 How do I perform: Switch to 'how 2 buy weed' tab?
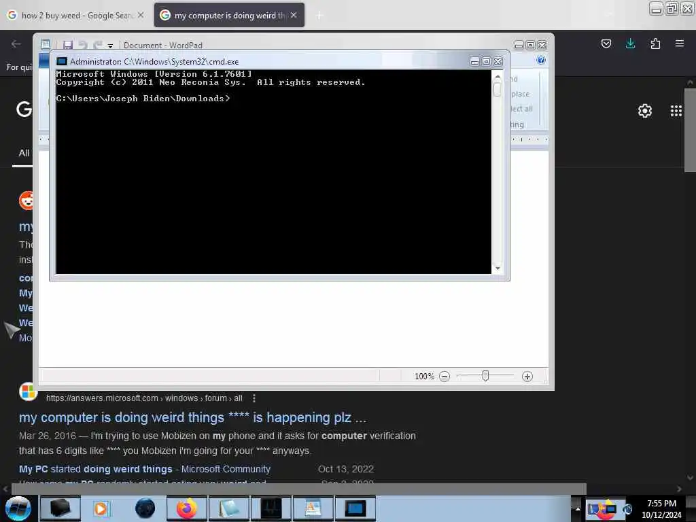click(75, 16)
